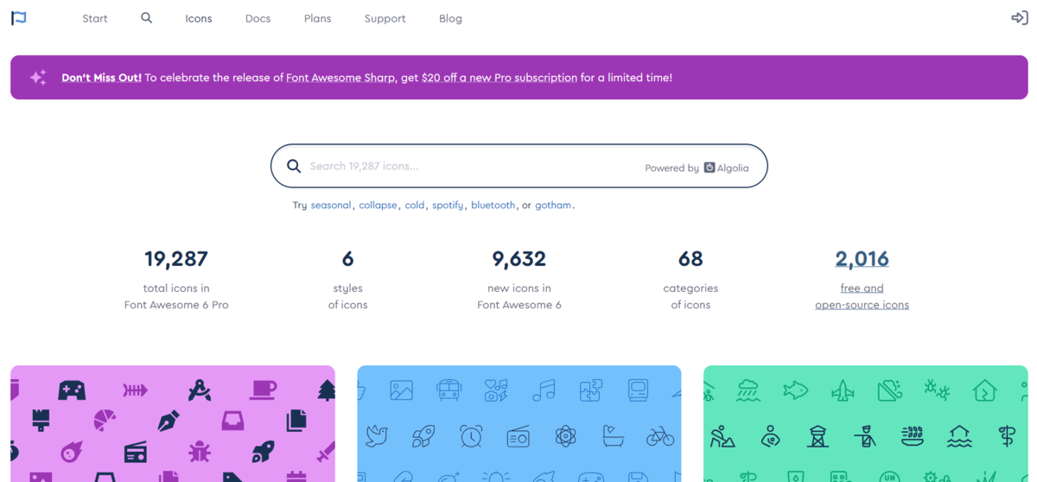
Task: Open the Blog nav item
Action: (450, 18)
